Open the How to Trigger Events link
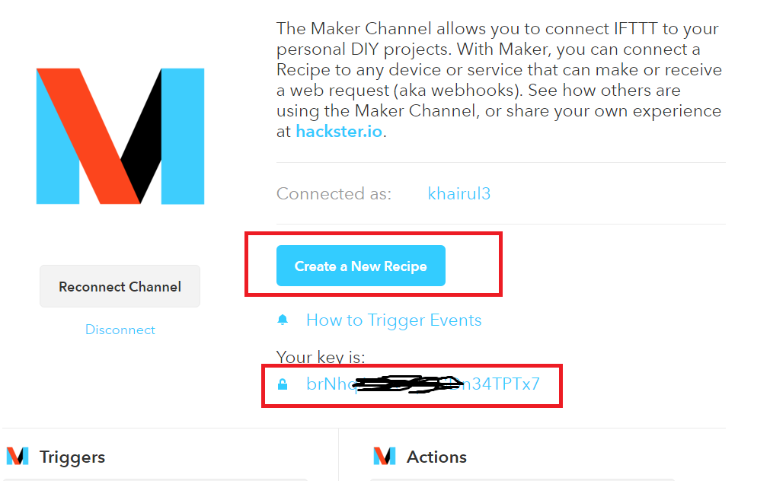This screenshot has width=770, height=481. click(x=394, y=320)
